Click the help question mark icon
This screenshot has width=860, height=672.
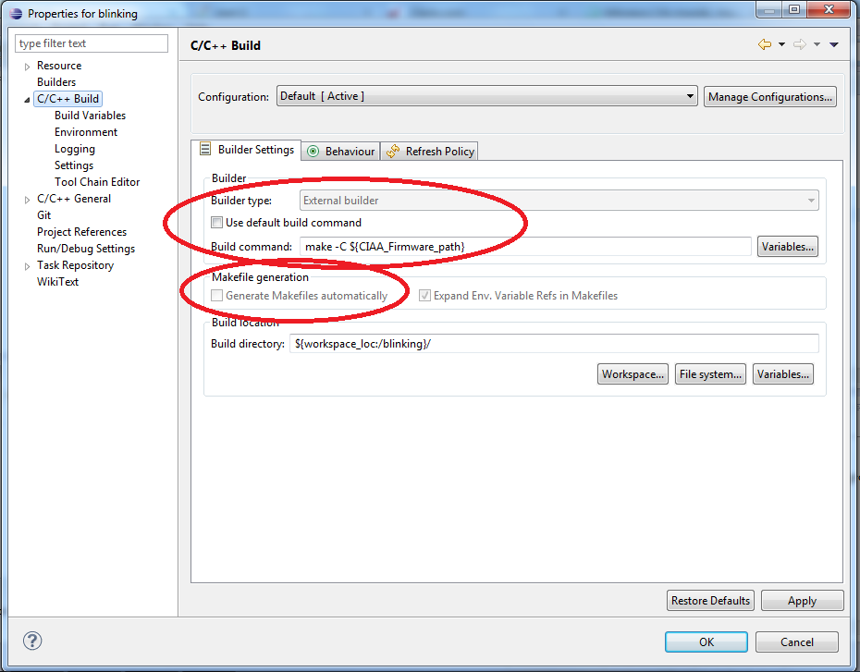32,641
